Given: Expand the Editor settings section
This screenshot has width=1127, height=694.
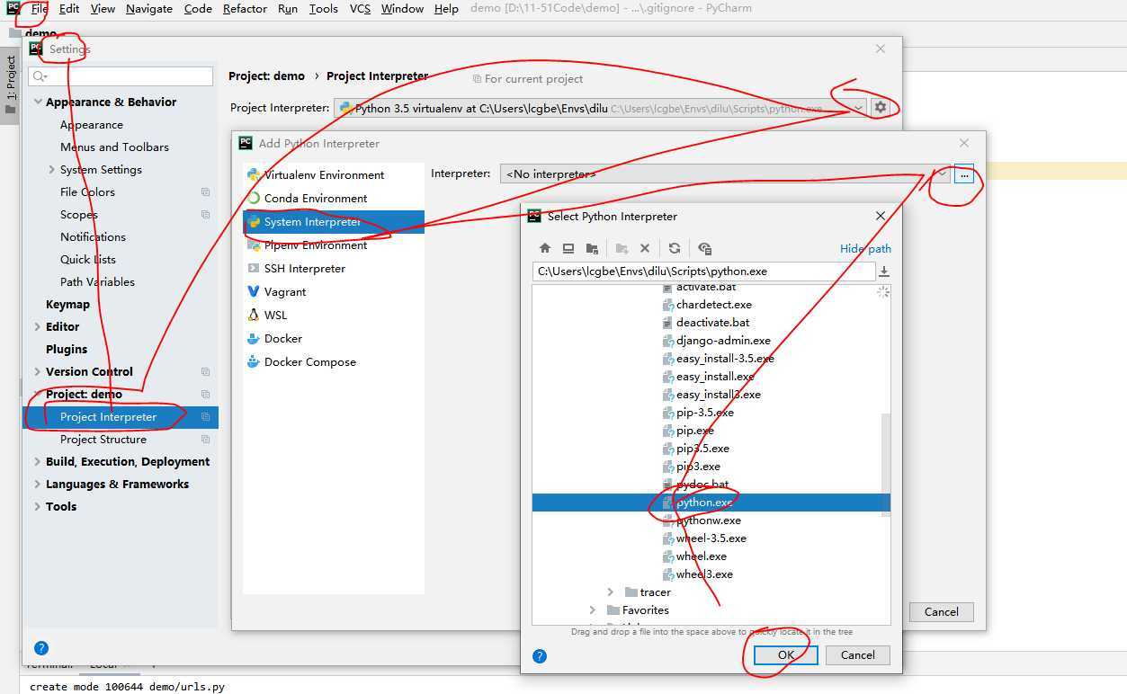Looking at the screenshot, I should click(x=38, y=327).
